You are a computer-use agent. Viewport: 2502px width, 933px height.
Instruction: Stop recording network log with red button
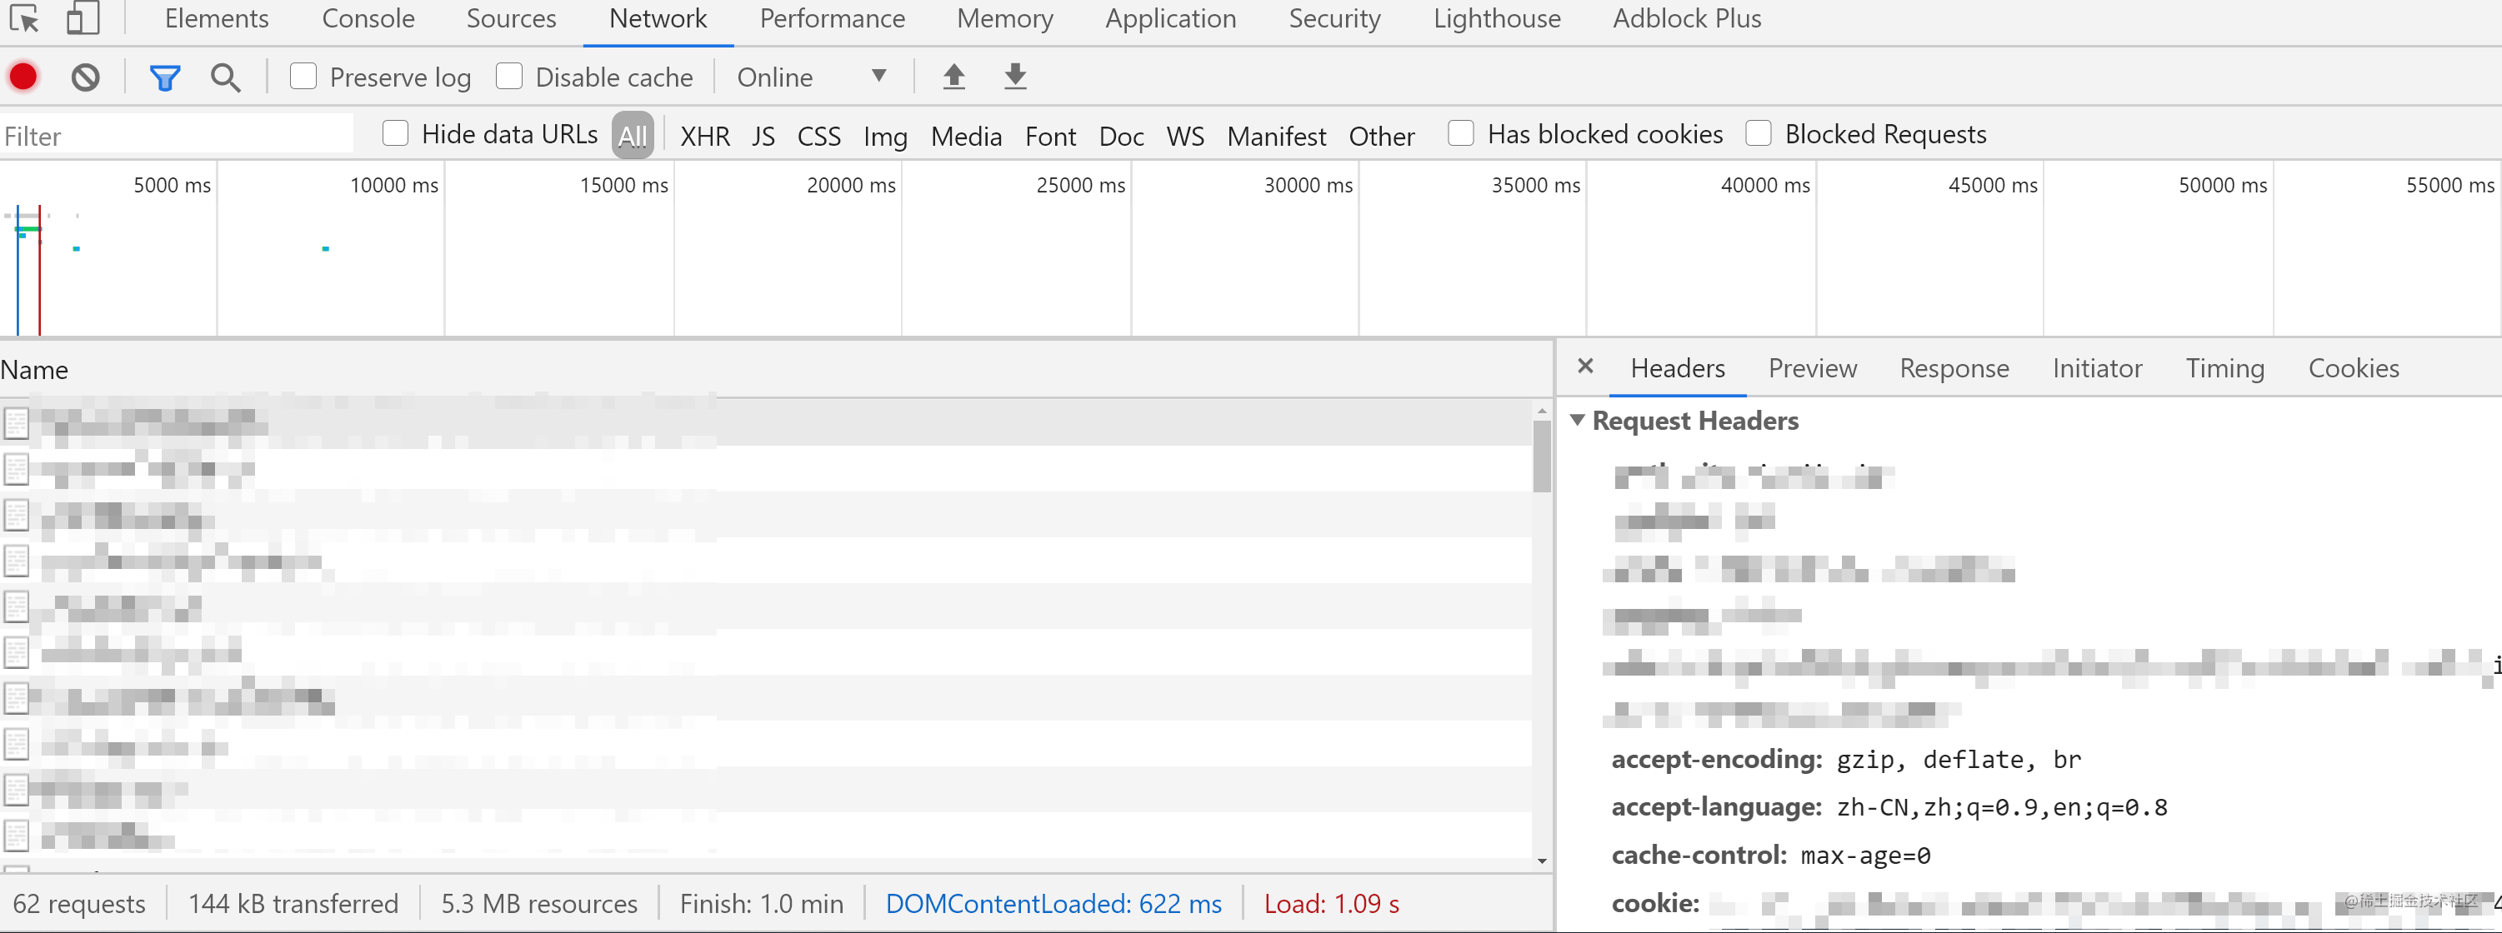click(x=23, y=77)
